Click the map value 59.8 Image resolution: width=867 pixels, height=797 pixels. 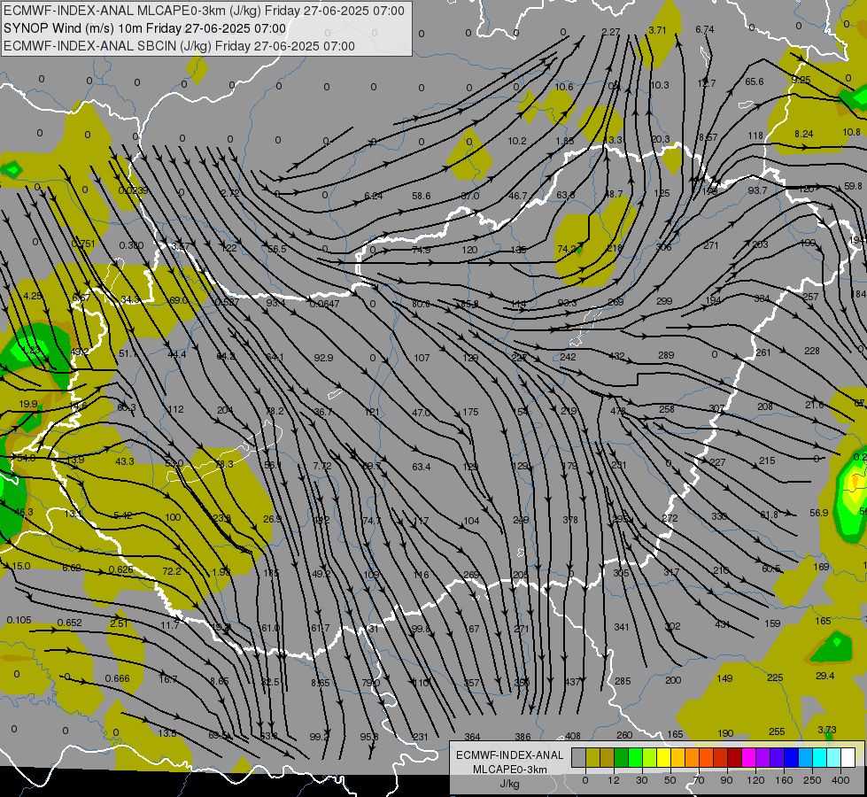[x=853, y=186]
